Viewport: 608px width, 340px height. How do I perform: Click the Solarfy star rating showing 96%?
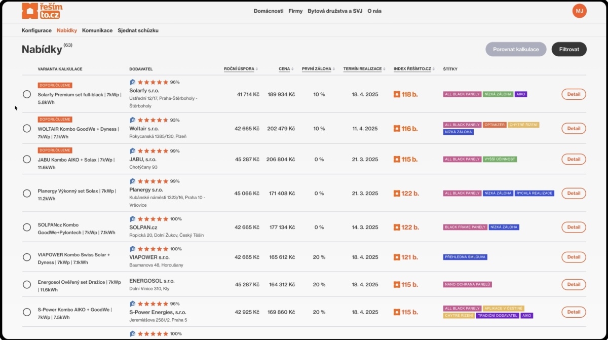click(x=153, y=82)
